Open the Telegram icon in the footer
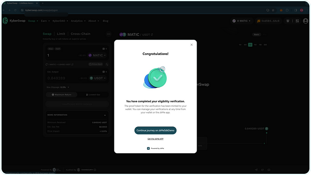The image size is (311, 175). [x=256, y=170]
